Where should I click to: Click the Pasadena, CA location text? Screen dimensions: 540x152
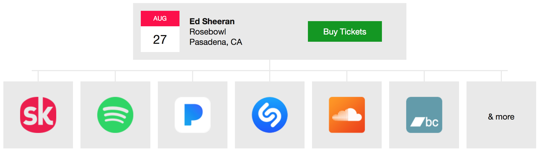(x=216, y=42)
